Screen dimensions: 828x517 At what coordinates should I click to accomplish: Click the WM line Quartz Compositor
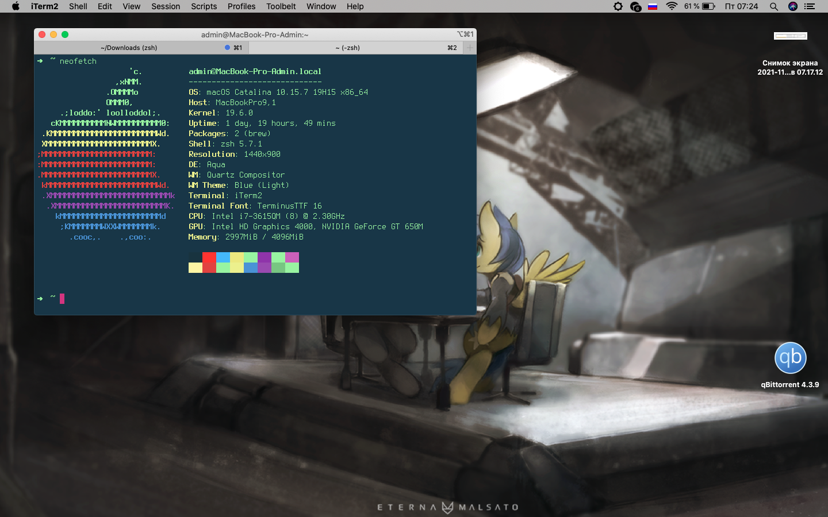click(x=237, y=175)
